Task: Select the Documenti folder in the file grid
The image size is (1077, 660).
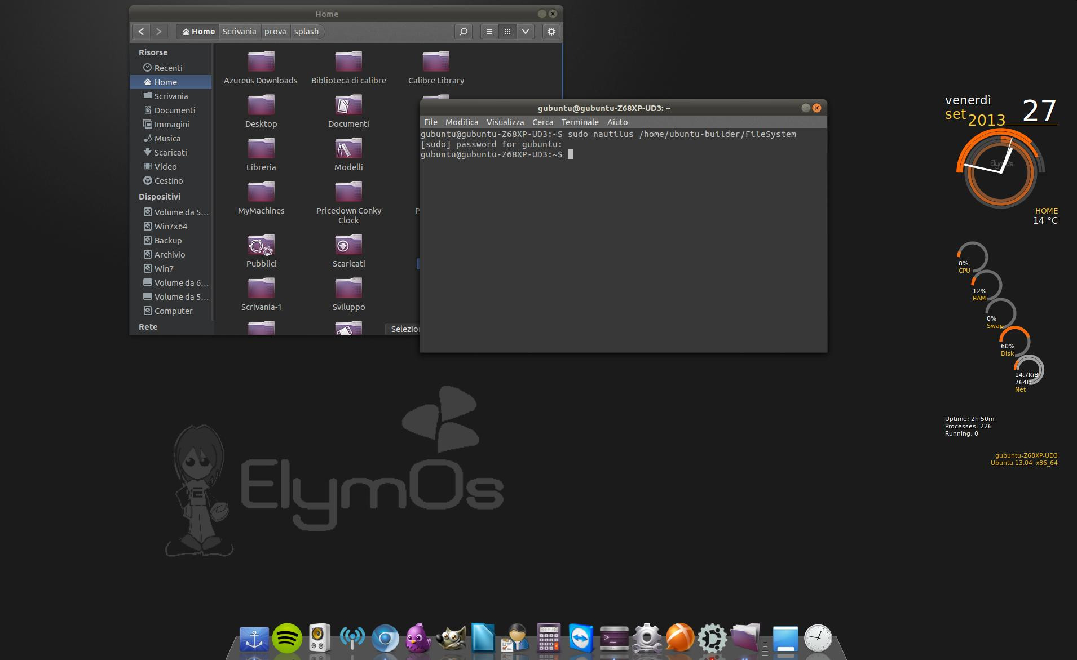Action: [348, 111]
